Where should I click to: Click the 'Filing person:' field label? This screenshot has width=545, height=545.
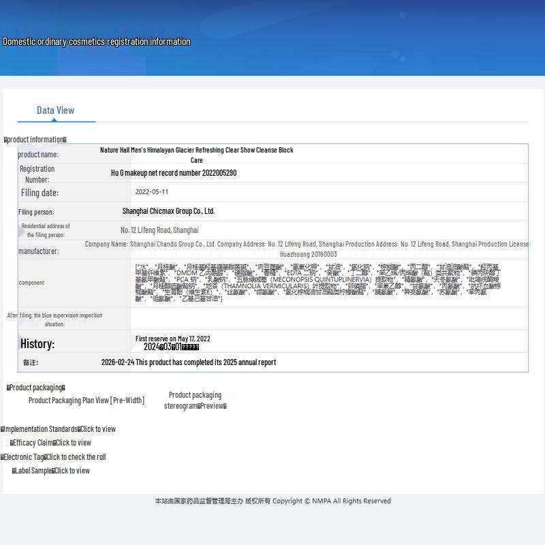(36, 212)
